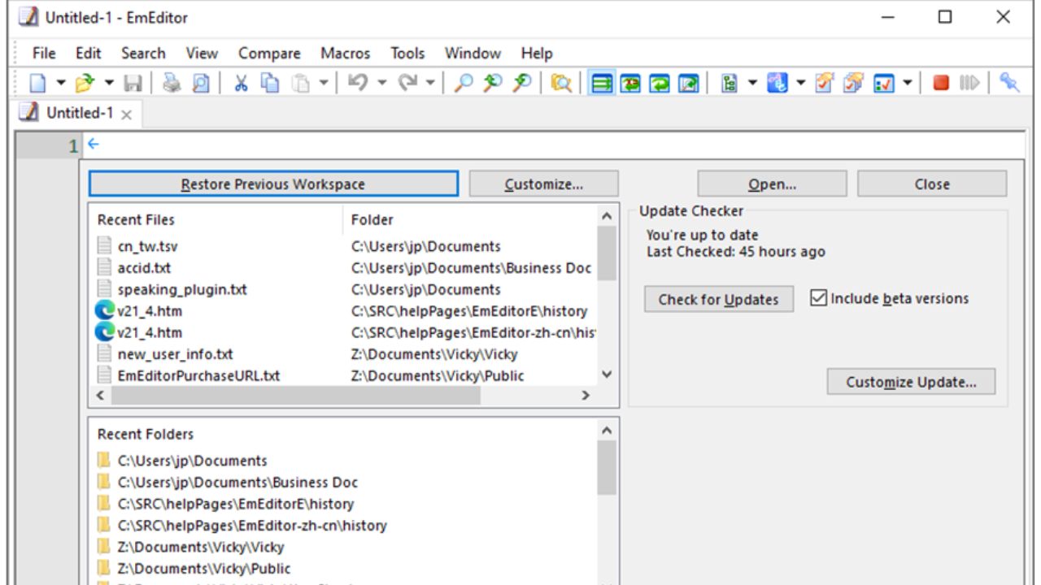Open the Search menu
The height and width of the screenshot is (585, 1041).
tap(143, 53)
